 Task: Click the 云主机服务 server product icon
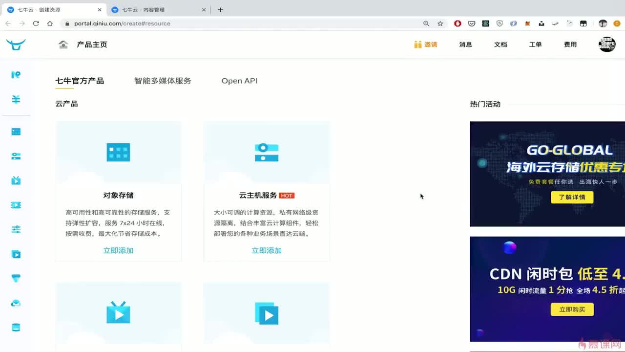click(267, 153)
